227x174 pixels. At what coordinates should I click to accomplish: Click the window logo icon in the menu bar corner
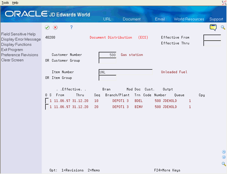click(x=224, y=3)
